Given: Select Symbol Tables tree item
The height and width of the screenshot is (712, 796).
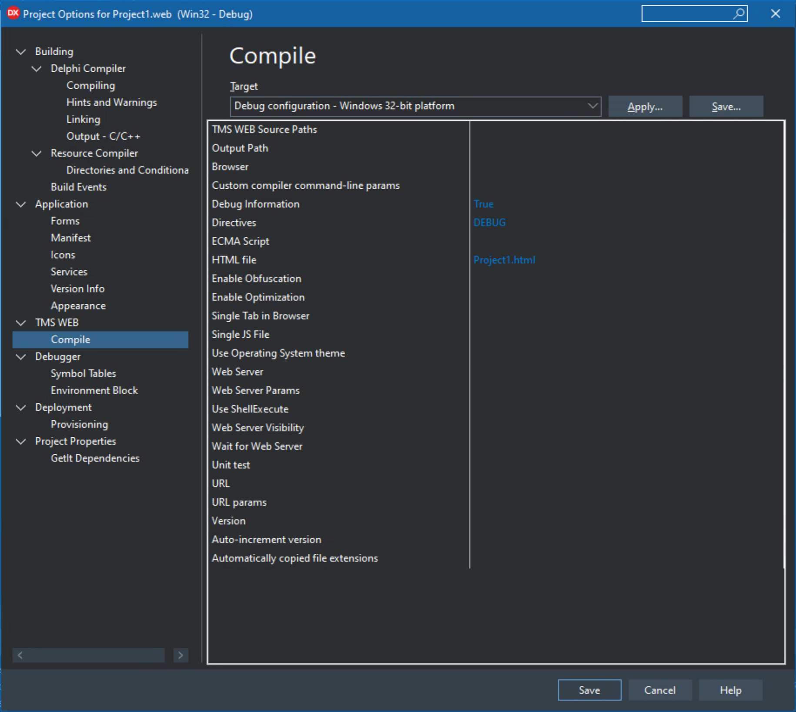Looking at the screenshot, I should click(83, 374).
